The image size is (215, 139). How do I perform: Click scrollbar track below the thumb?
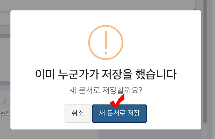point(205,131)
